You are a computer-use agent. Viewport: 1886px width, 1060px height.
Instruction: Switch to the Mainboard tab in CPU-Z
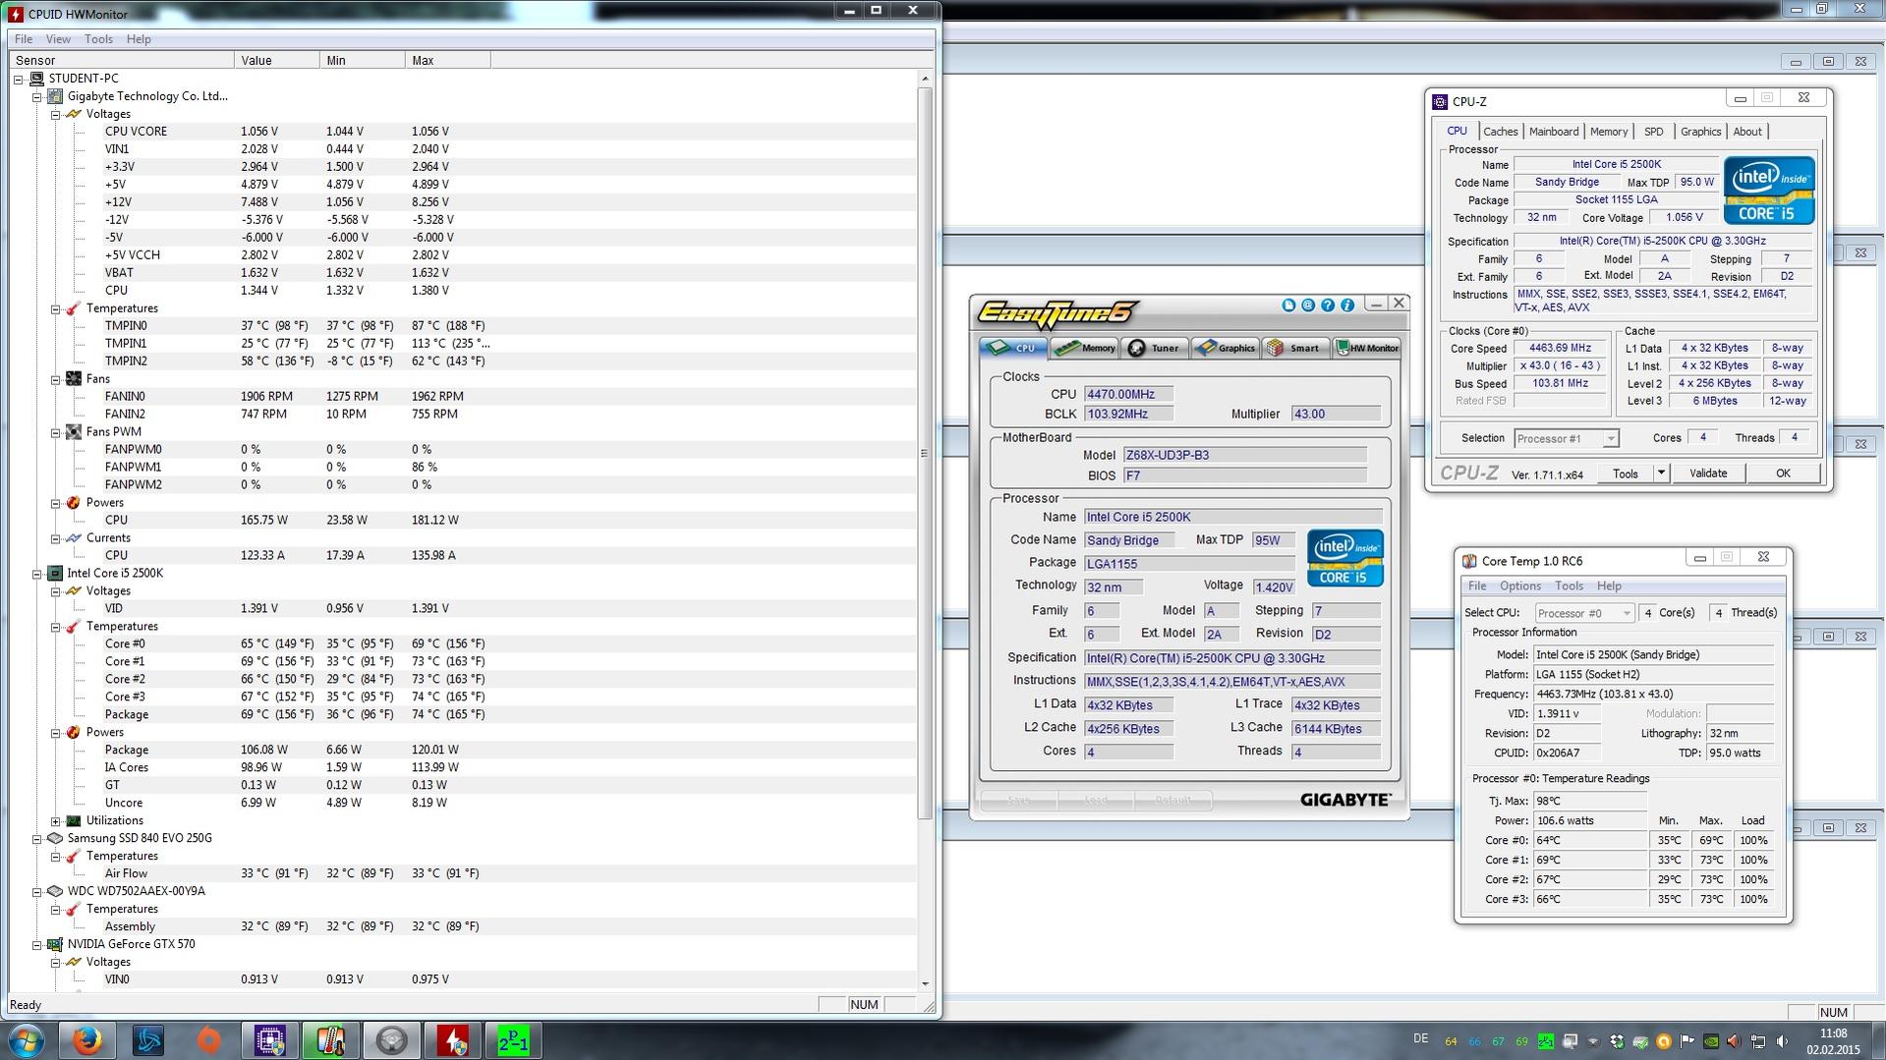tap(1554, 132)
